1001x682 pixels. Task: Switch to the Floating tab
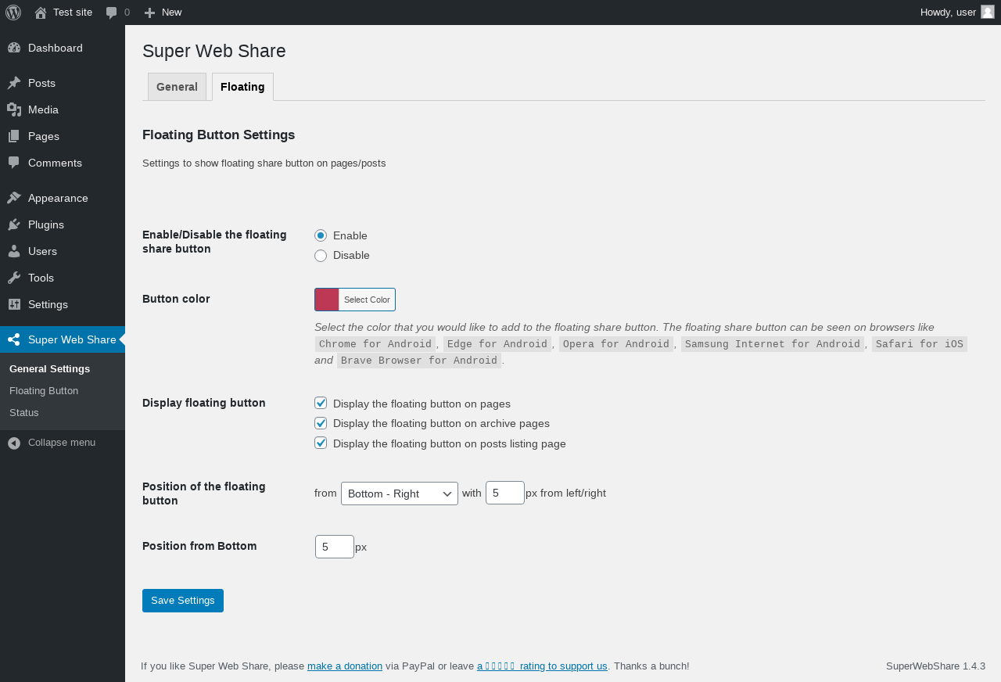point(242,87)
